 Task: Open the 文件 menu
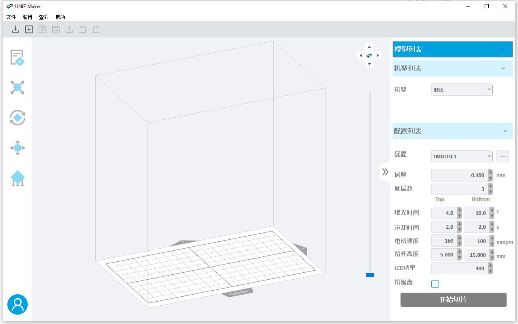click(x=11, y=17)
